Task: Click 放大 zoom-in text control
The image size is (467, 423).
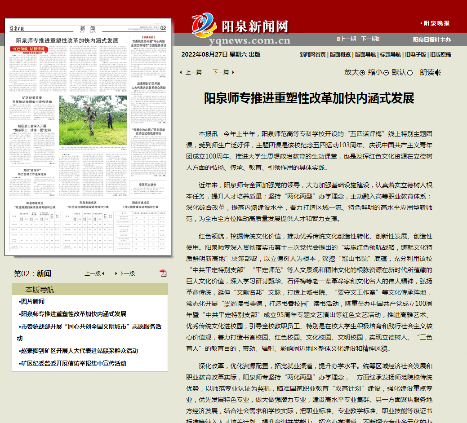Action: coord(355,72)
